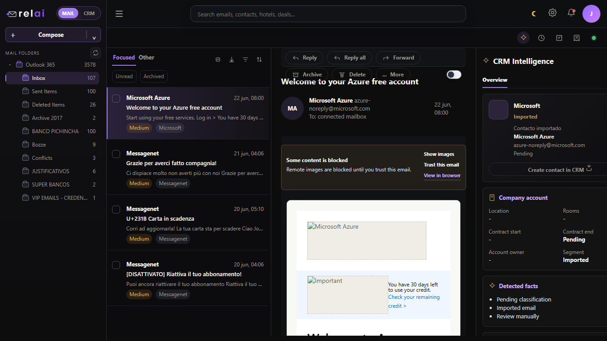Click the relai logo

click(x=25, y=13)
